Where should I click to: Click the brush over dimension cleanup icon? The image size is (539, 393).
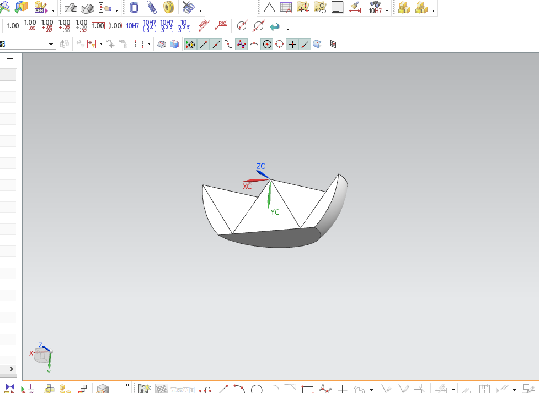[x=354, y=7]
